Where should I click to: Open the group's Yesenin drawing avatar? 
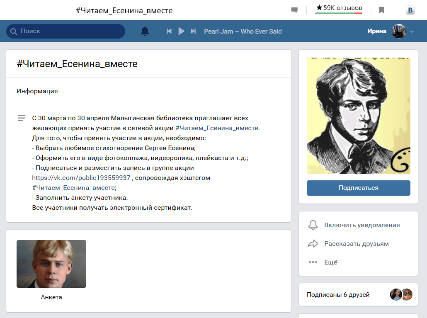[358, 116]
